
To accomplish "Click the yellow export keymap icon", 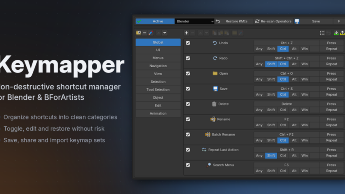I will [x=342, y=33].
